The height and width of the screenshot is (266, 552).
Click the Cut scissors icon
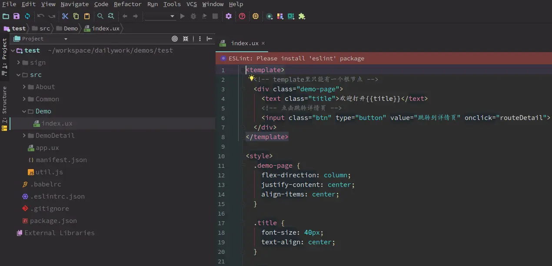[x=65, y=16]
